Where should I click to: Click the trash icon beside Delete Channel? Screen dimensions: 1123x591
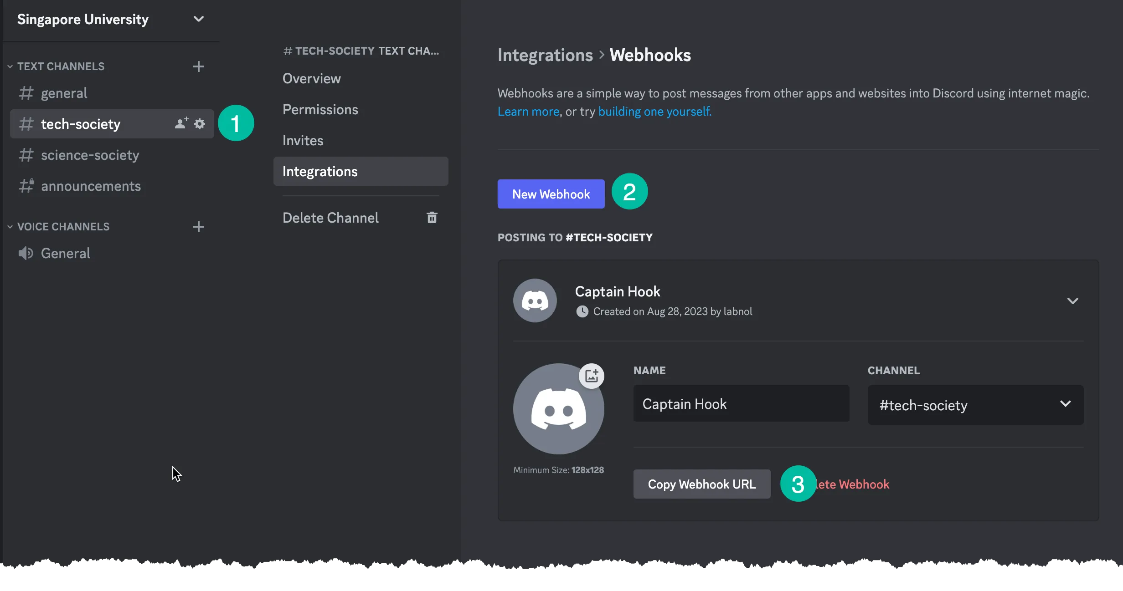432,217
